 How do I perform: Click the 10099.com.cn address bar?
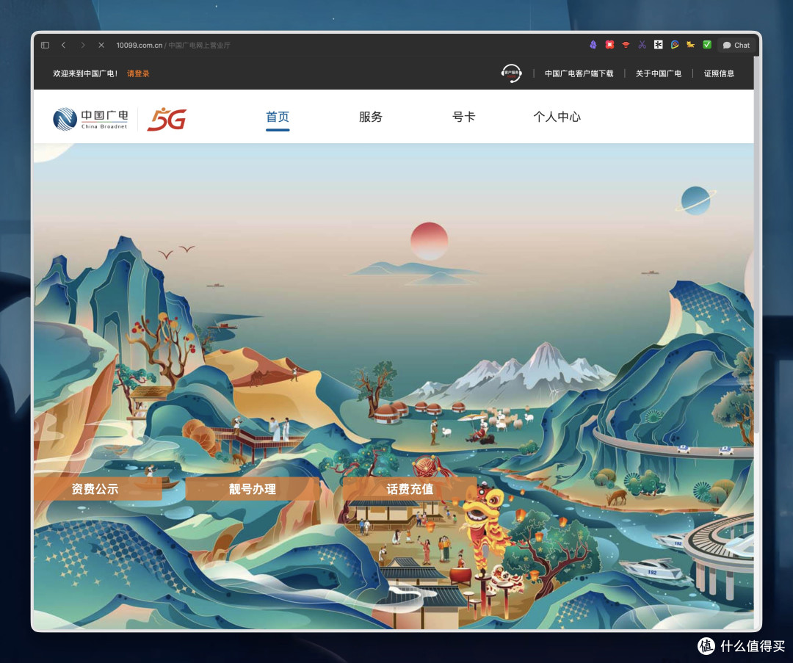(x=173, y=45)
